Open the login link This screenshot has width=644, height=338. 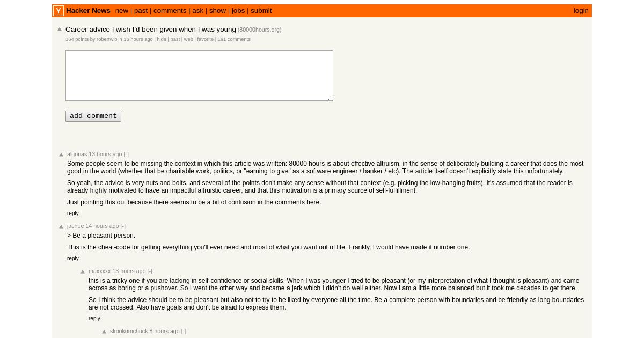tap(581, 11)
